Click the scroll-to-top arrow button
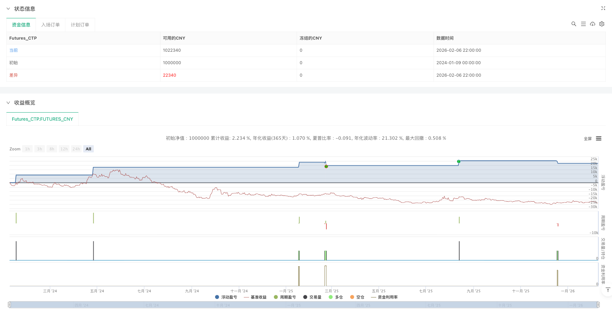The height and width of the screenshot is (311, 612). pyautogui.click(x=608, y=290)
